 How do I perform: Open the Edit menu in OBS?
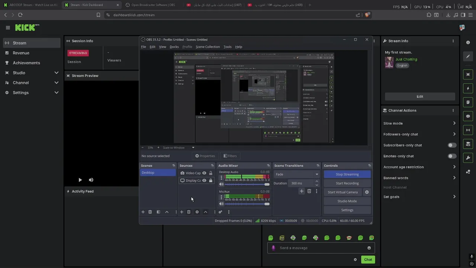coord(152,47)
